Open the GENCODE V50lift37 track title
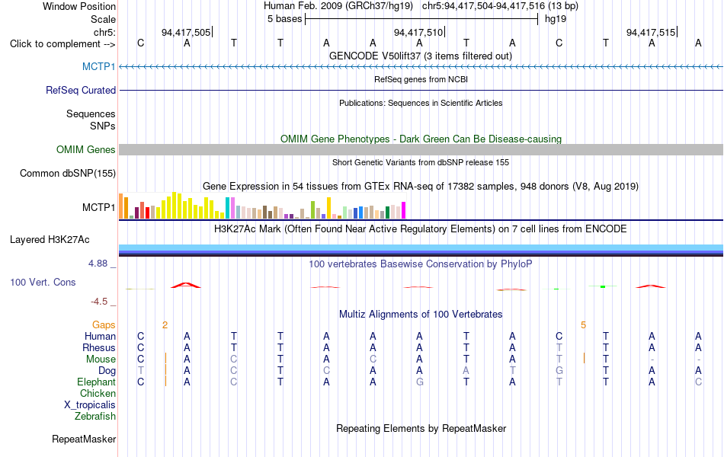 pyautogui.click(x=421, y=56)
